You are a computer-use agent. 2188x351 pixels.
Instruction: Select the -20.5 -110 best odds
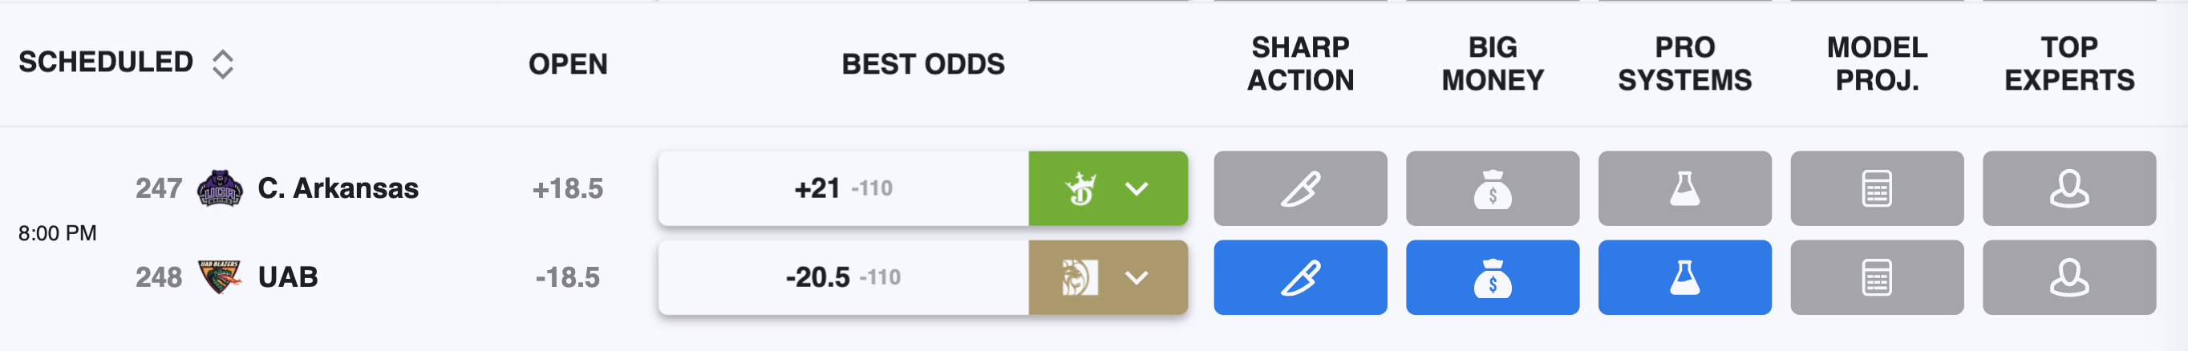[x=844, y=277]
